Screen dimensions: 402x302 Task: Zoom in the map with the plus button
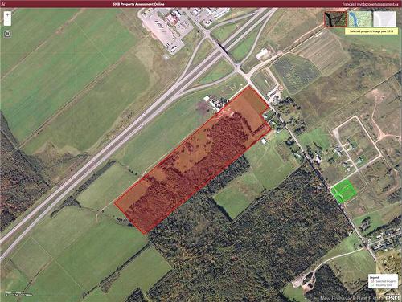[x=7, y=15]
